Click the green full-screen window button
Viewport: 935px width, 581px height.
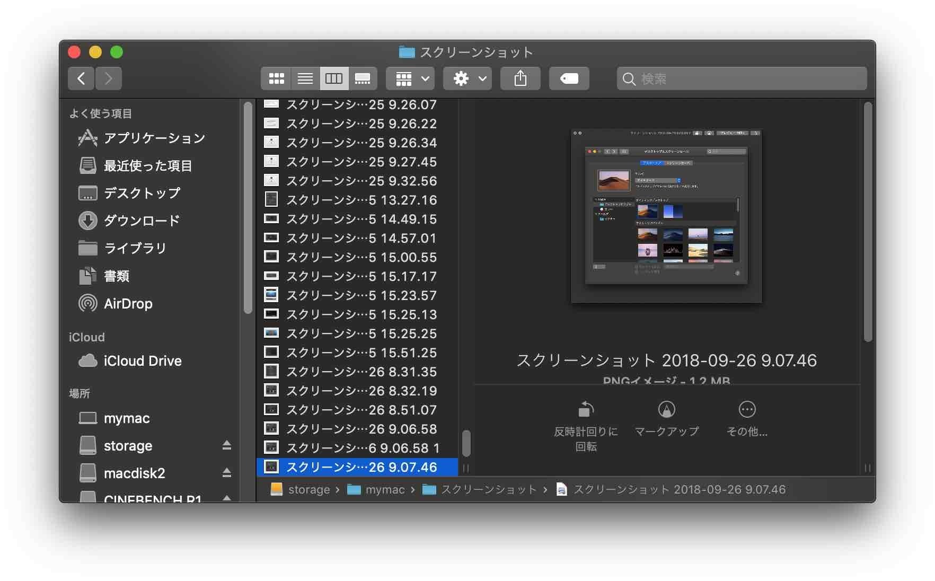pos(117,52)
